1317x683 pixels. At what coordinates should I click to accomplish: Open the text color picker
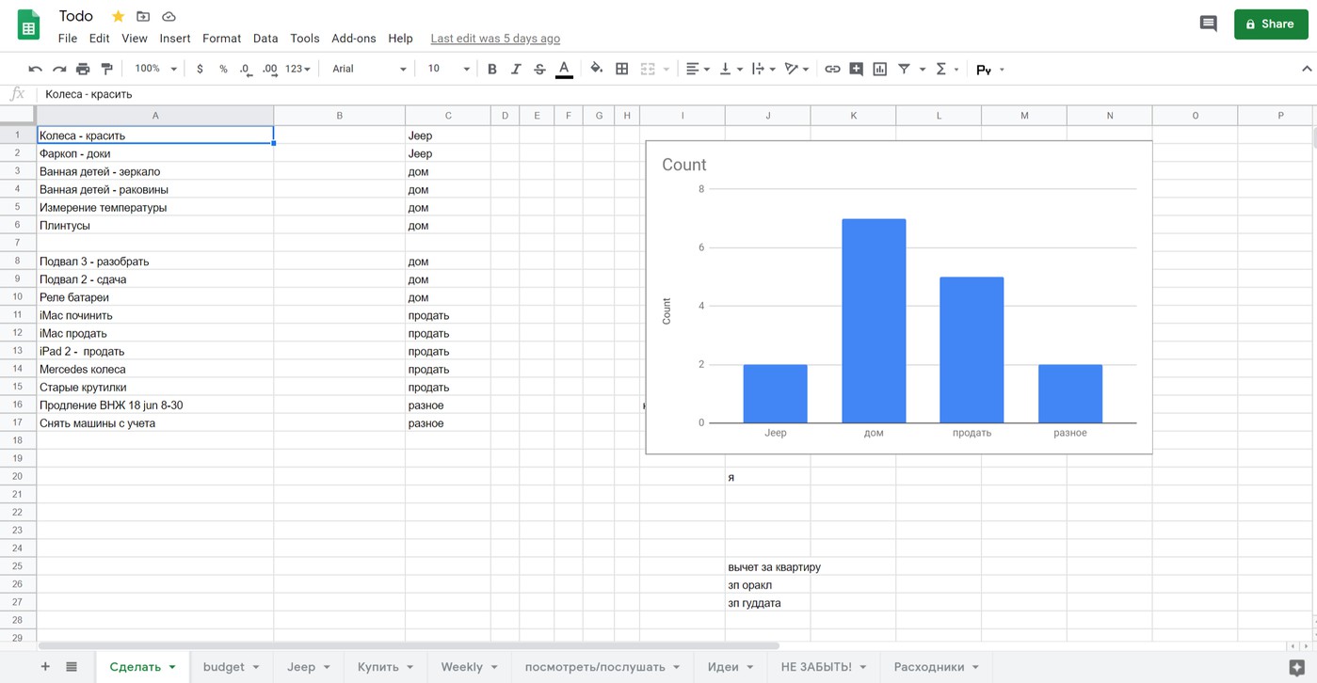click(564, 69)
